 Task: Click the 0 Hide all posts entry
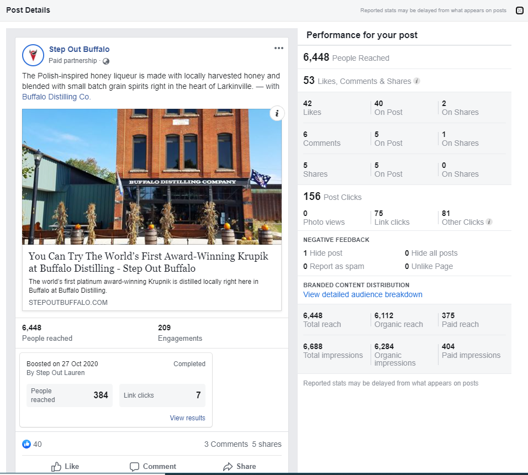point(431,253)
